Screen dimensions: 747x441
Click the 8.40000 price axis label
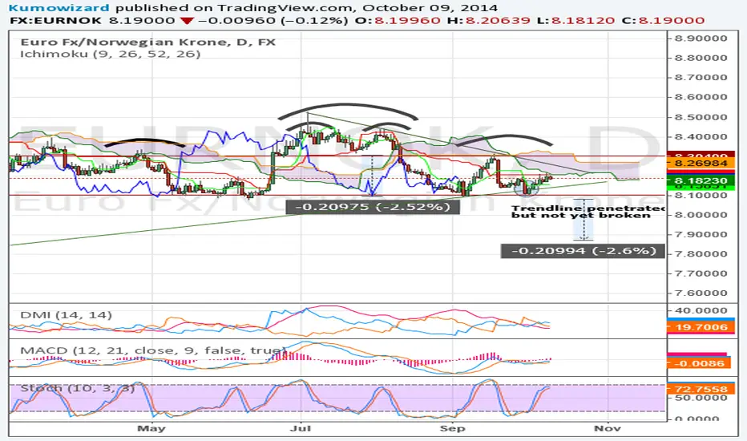coord(701,136)
